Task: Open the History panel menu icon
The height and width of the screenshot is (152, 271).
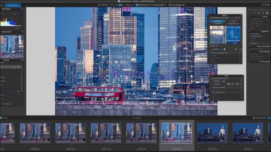Action: tap(22, 60)
